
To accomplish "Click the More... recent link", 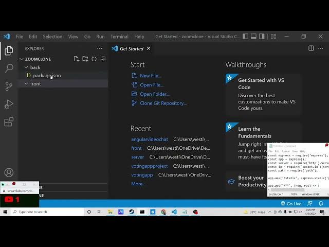I will click(x=139, y=184).
